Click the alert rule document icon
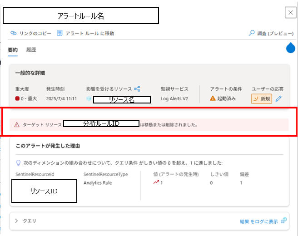298x236 pixels. [60, 33]
